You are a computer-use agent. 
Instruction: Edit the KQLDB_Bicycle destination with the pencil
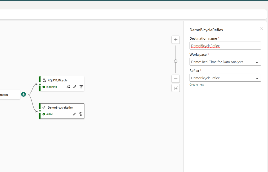click(x=75, y=87)
